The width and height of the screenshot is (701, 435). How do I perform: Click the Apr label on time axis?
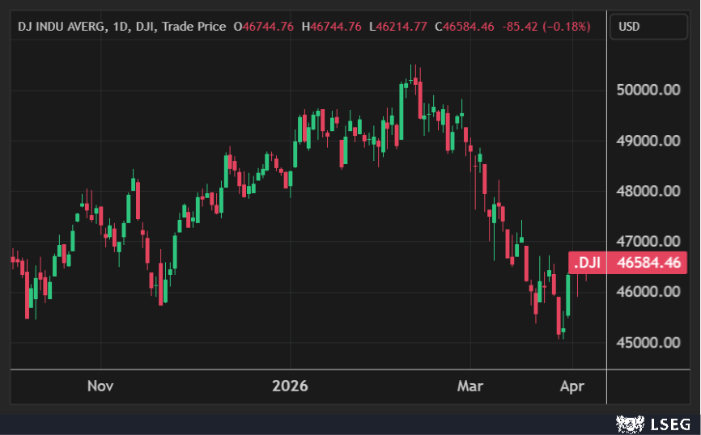coord(572,386)
